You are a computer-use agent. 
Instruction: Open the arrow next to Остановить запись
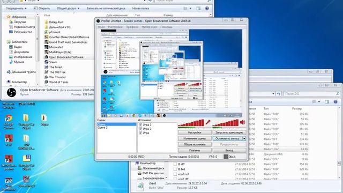(244, 138)
